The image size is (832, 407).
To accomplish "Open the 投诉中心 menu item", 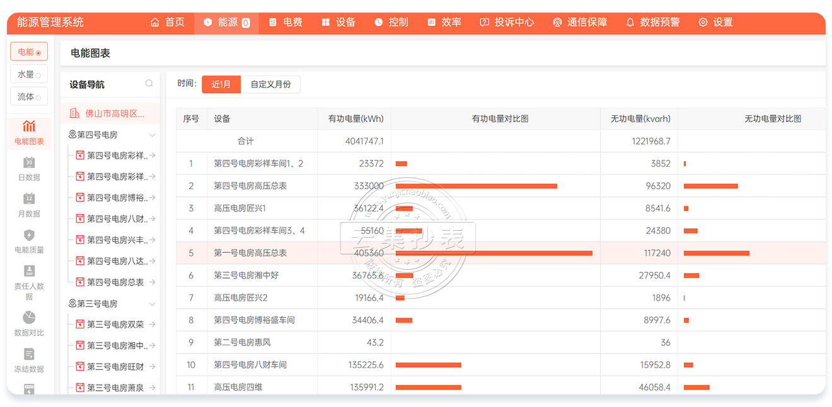I will 507,22.
